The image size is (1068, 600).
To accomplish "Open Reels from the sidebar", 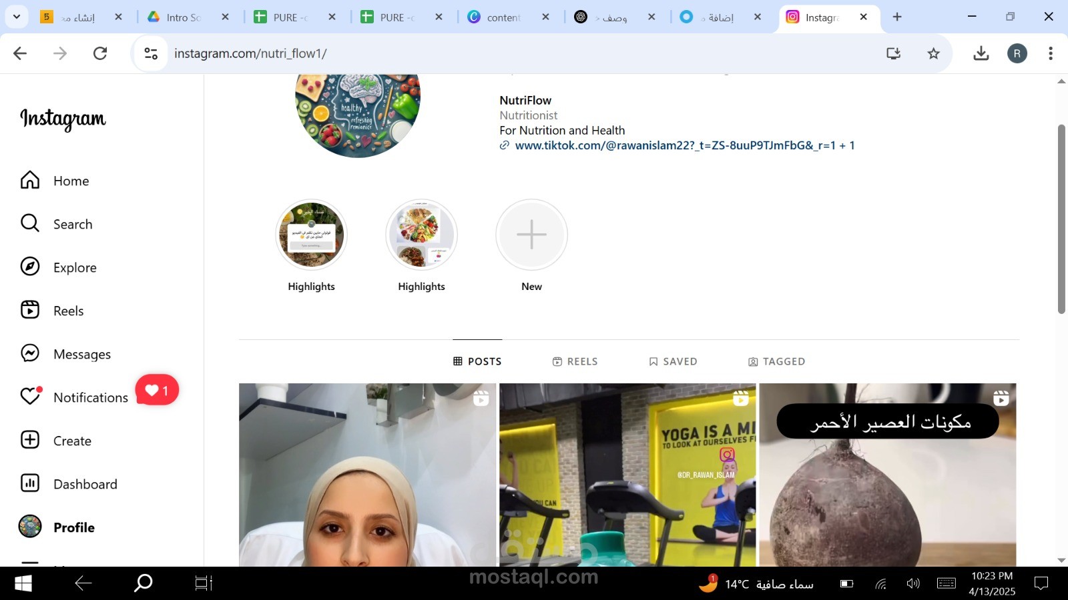I will [68, 311].
